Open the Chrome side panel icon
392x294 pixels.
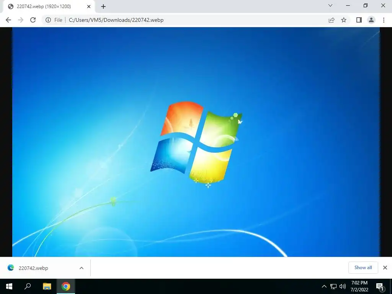pyautogui.click(x=359, y=20)
